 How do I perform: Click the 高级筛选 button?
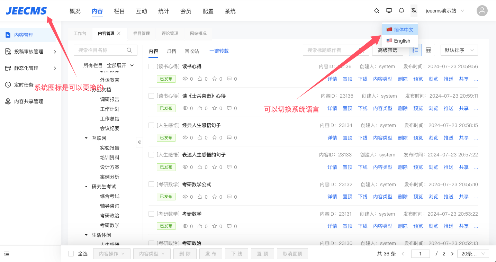coord(388,50)
